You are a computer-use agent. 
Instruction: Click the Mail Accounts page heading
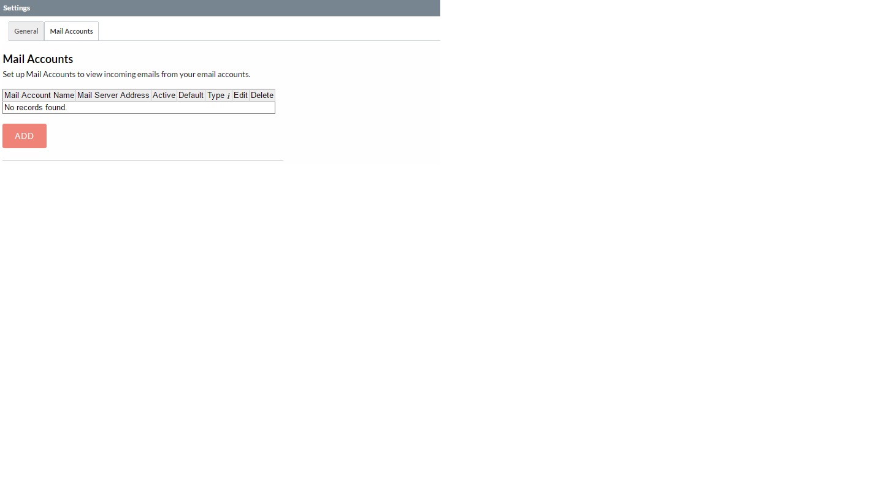point(38,59)
